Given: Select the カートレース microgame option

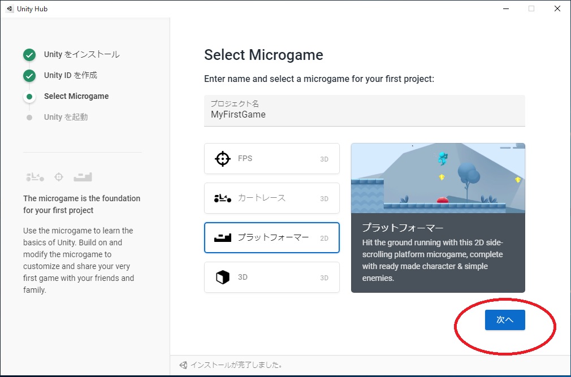Looking at the screenshot, I should click(272, 198).
